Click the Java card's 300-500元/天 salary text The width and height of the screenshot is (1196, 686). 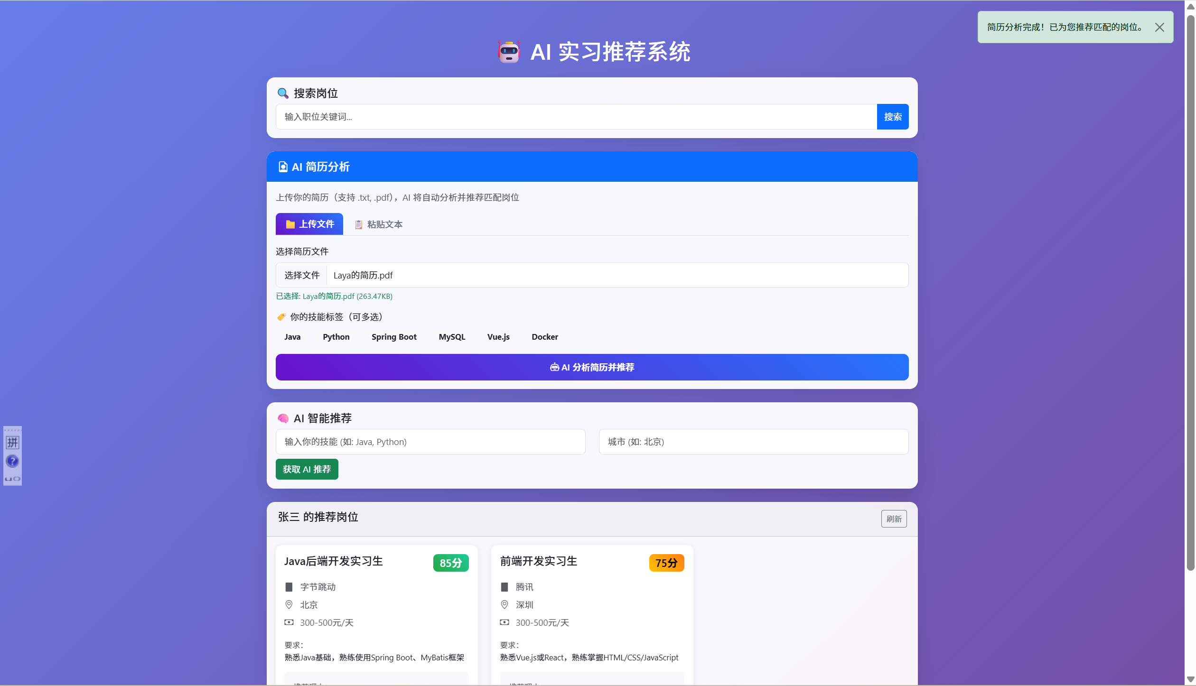[327, 623]
